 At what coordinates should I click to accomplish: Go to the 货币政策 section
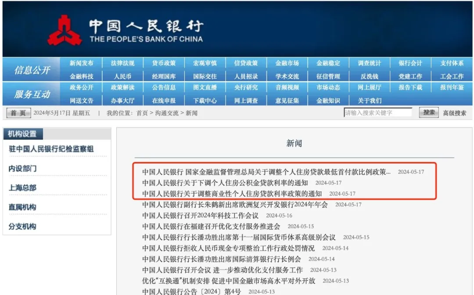coord(164,63)
